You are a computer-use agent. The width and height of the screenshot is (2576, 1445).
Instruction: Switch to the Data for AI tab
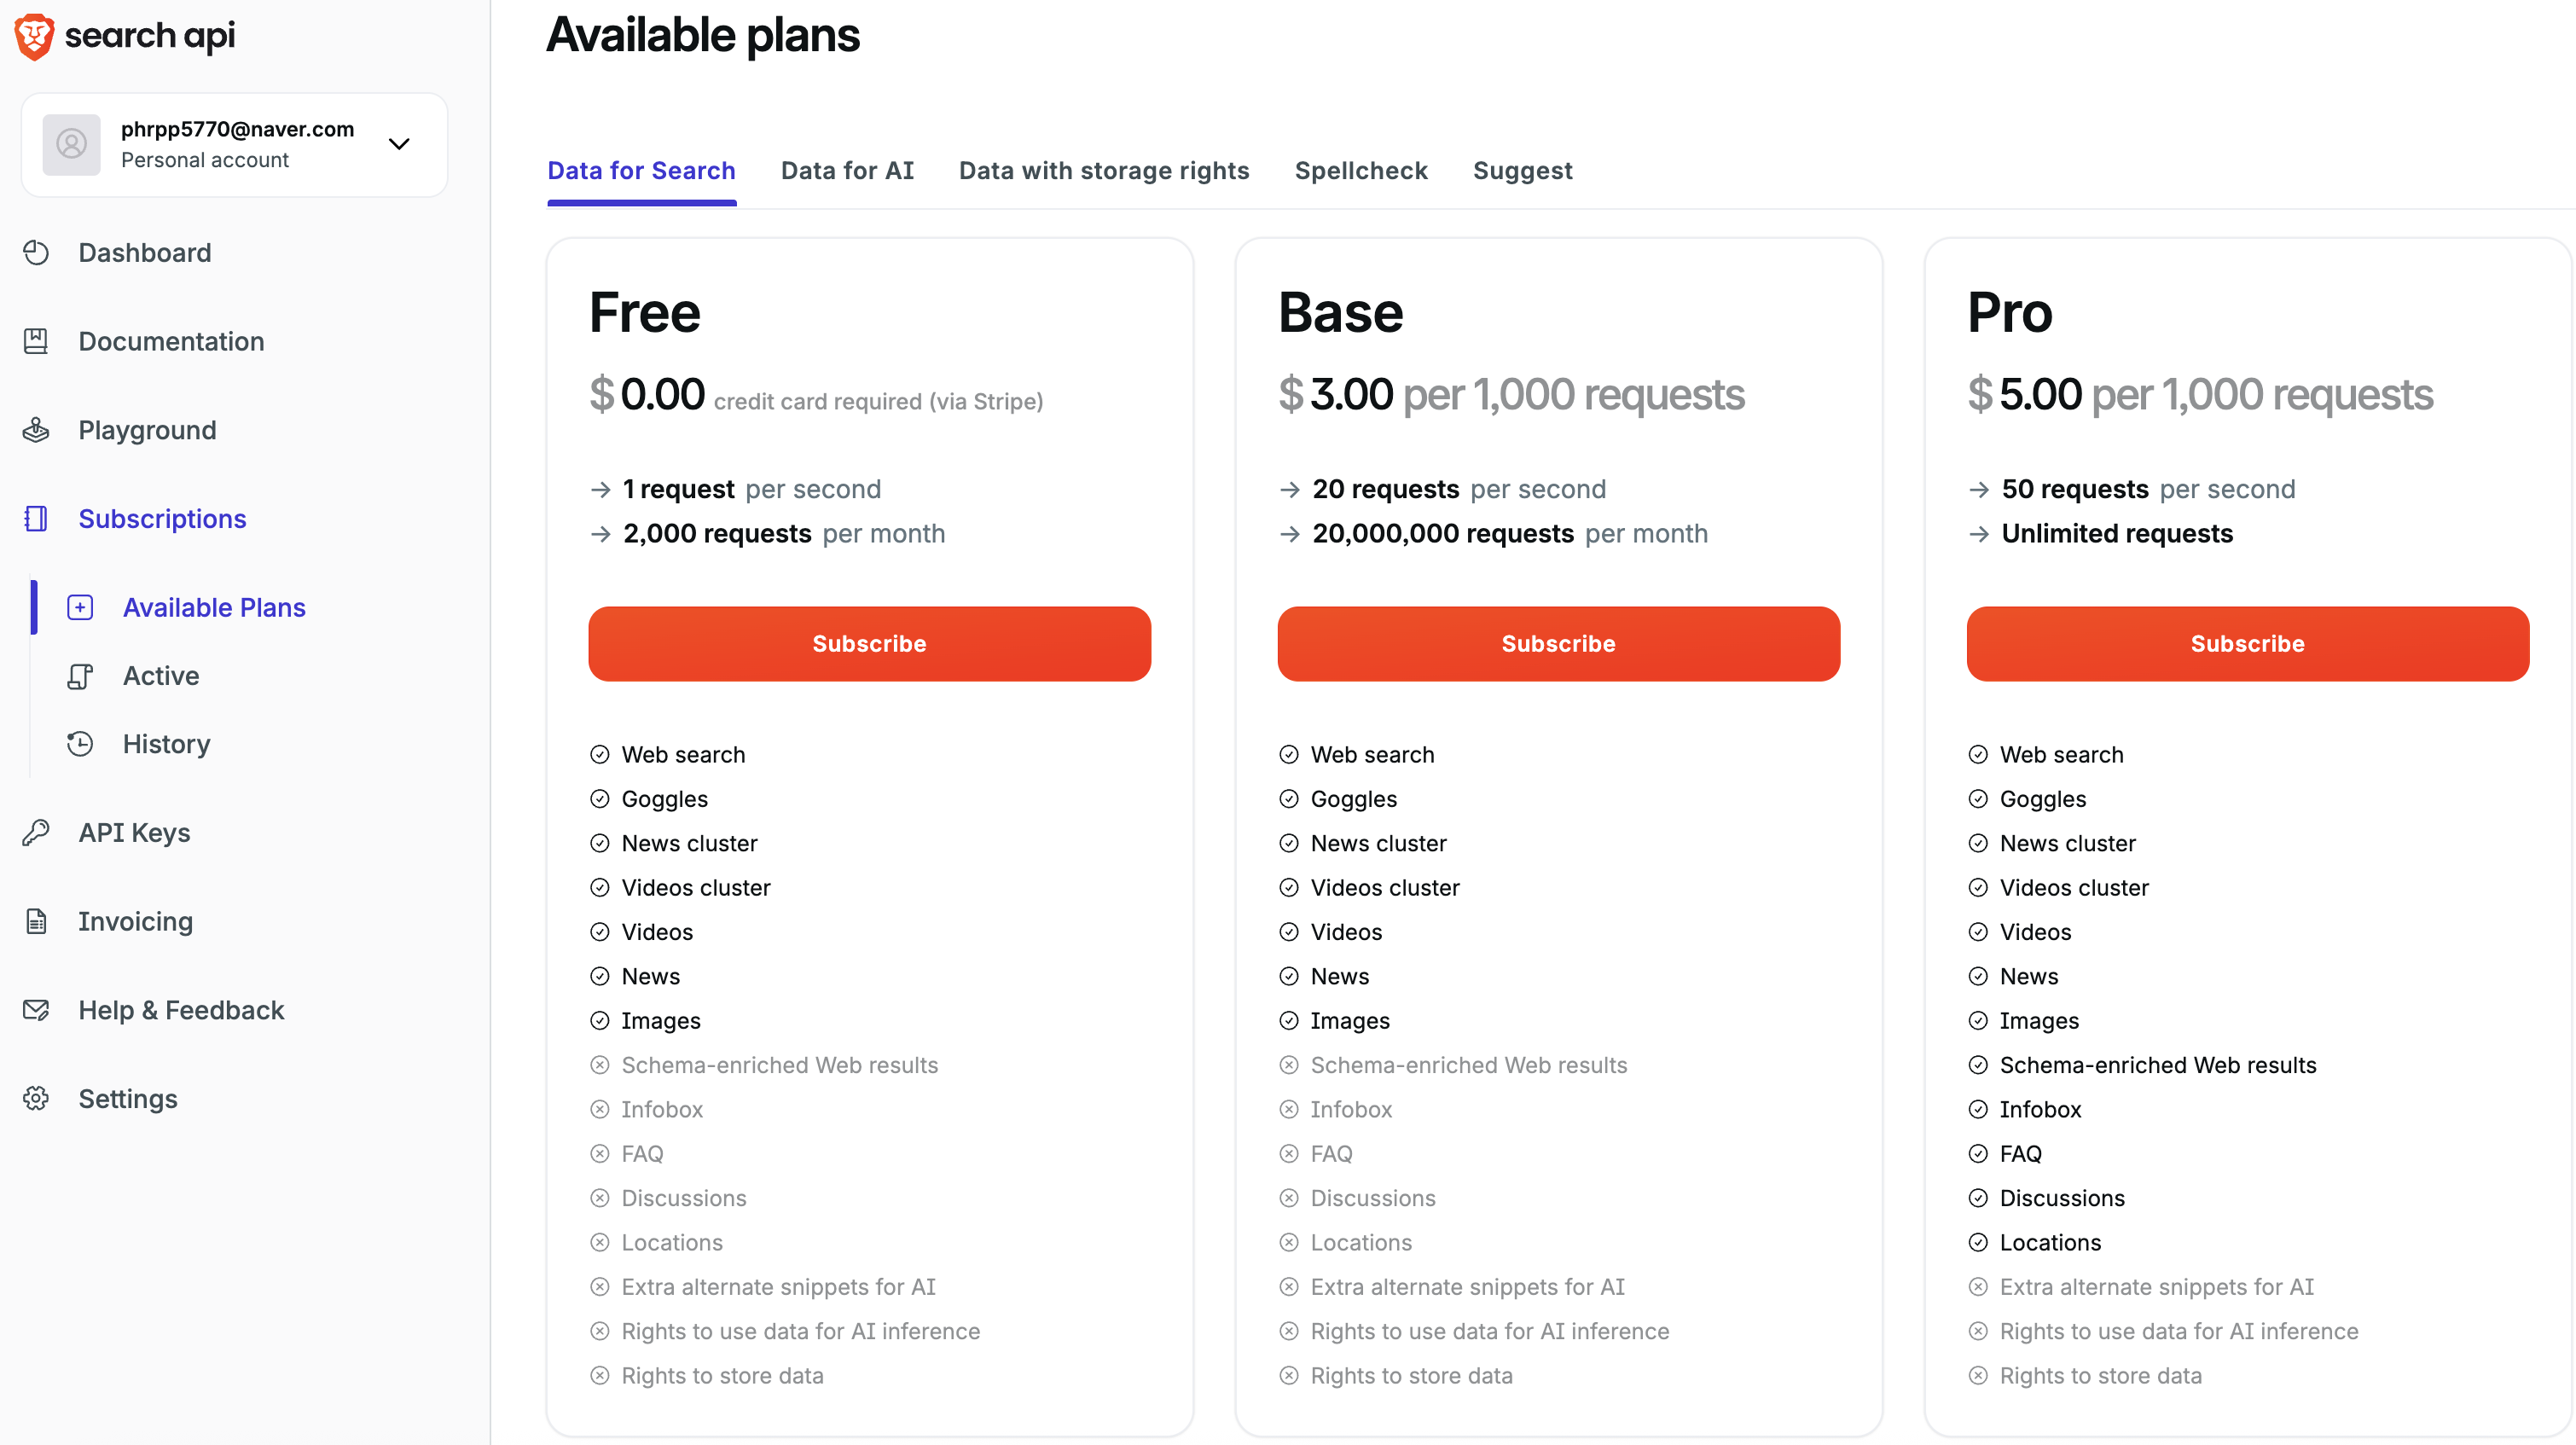tap(847, 171)
